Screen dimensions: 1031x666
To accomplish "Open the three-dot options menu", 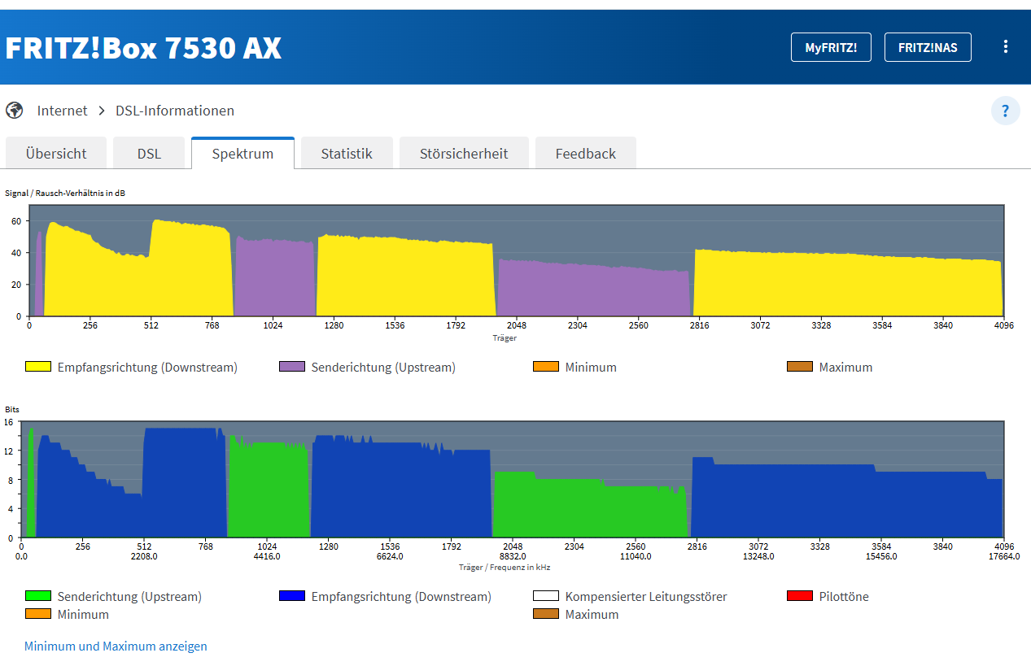I will tap(1006, 47).
